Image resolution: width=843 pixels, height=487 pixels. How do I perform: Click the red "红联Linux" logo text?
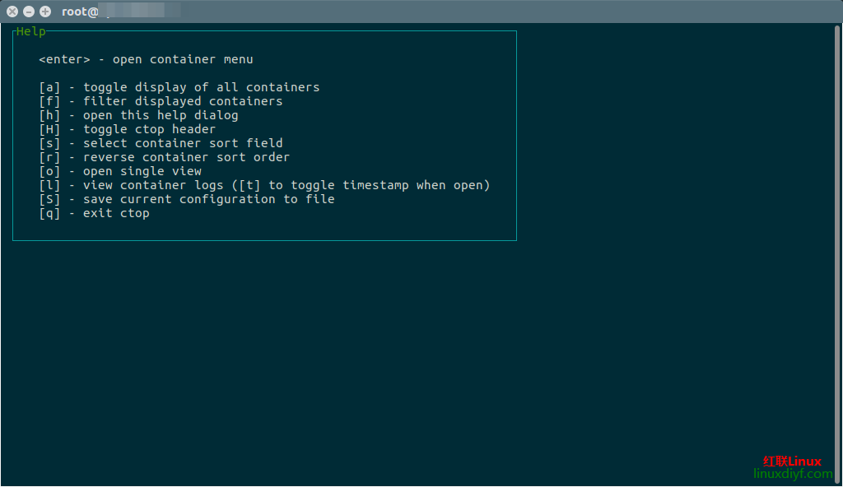792,461
